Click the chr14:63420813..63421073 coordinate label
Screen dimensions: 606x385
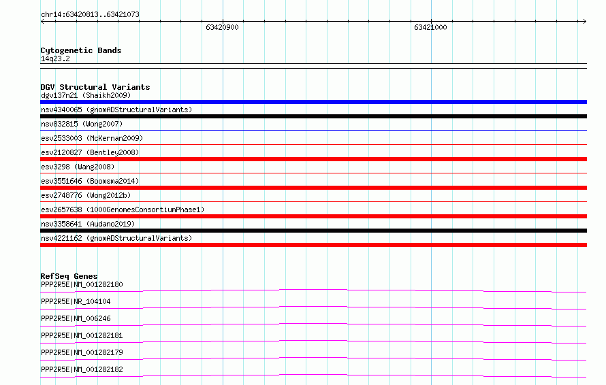pos(90,15)
